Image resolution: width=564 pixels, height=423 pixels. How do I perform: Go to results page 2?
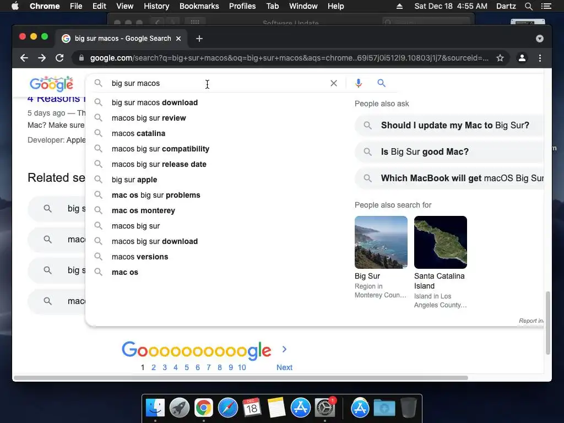click(x=154, y=367)
